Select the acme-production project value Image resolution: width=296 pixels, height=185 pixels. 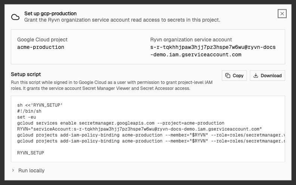tap(41, 47)
